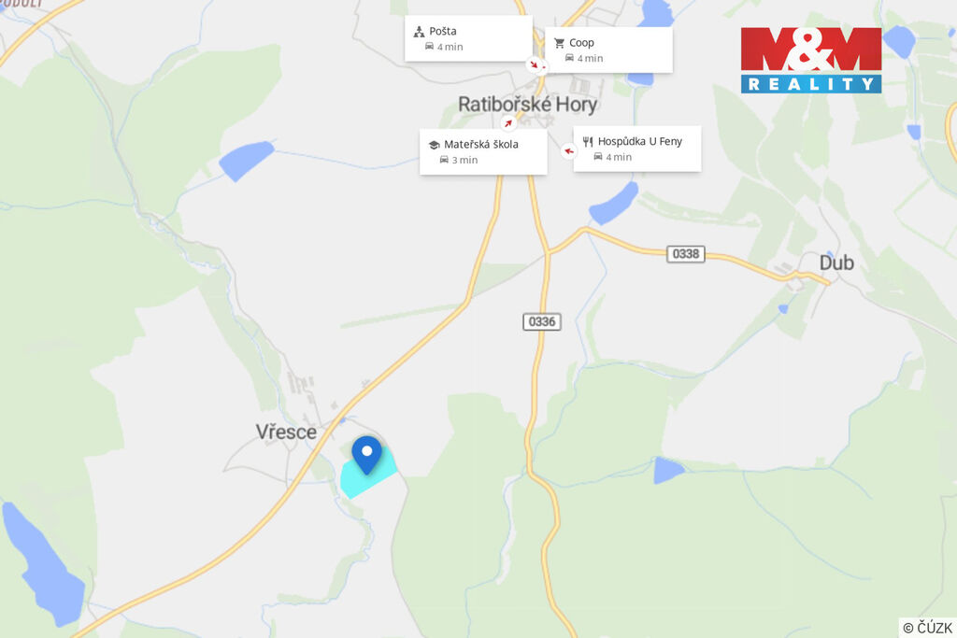Click the Ratibořské Hory town label

tap(528, 105)
